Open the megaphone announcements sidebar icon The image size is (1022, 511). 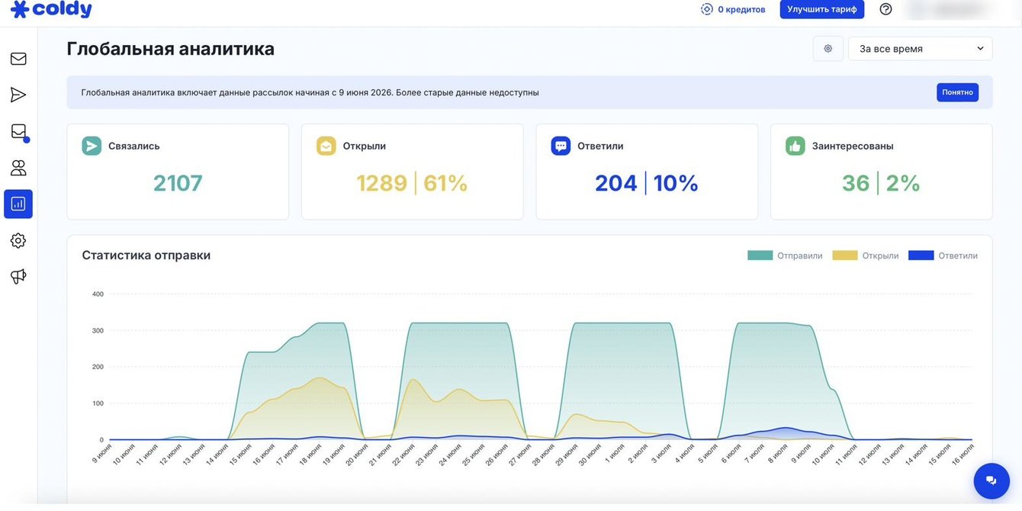click(18, 276)
